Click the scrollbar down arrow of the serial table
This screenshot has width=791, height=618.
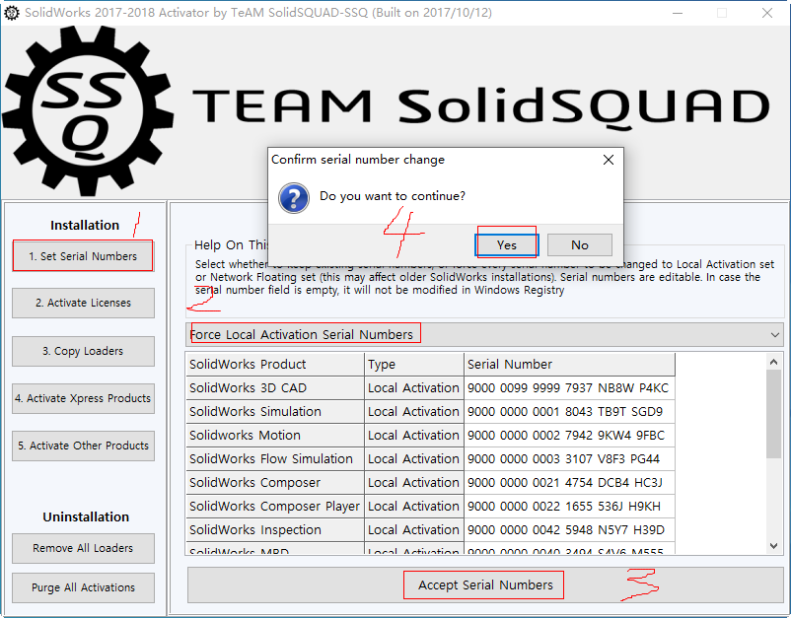coord(774,546)
